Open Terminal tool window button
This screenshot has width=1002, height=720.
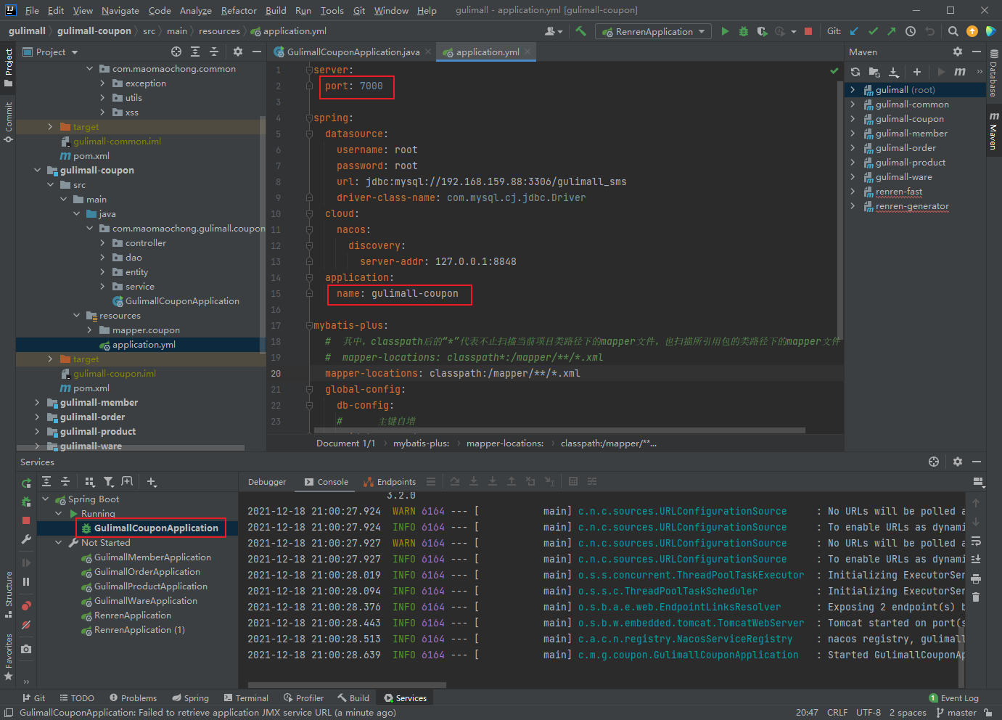tap(246, 698)
